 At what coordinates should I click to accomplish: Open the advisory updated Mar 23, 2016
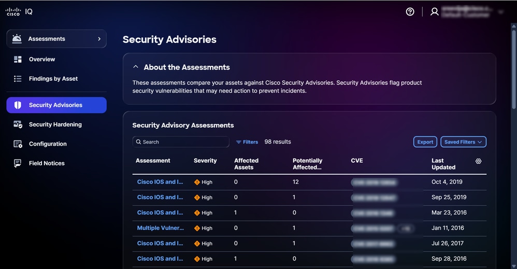coord(160,213)
